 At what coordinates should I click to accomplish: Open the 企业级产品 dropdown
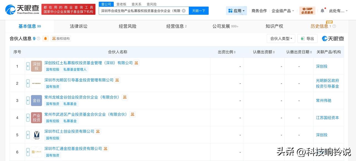(x=283, y=11)
